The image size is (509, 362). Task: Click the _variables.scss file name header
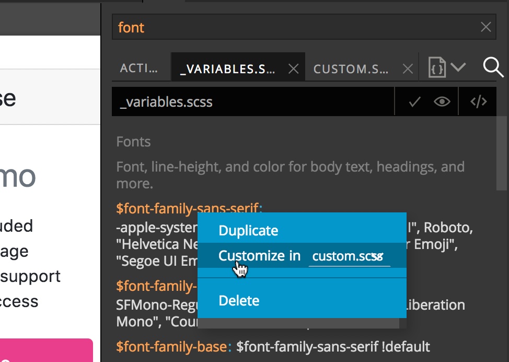click(x=166, y=102)
